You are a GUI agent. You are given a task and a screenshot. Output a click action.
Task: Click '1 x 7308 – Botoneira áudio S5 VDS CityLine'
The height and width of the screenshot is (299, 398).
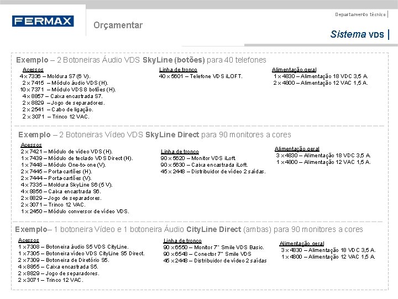(74, 247)
